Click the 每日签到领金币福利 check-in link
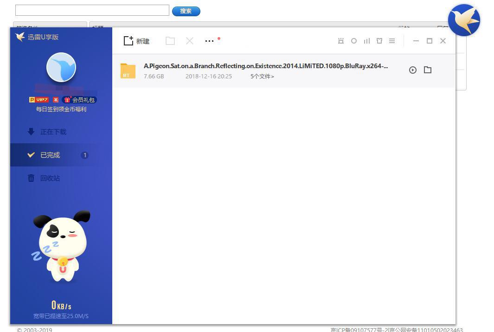 (x=61, y=109)
